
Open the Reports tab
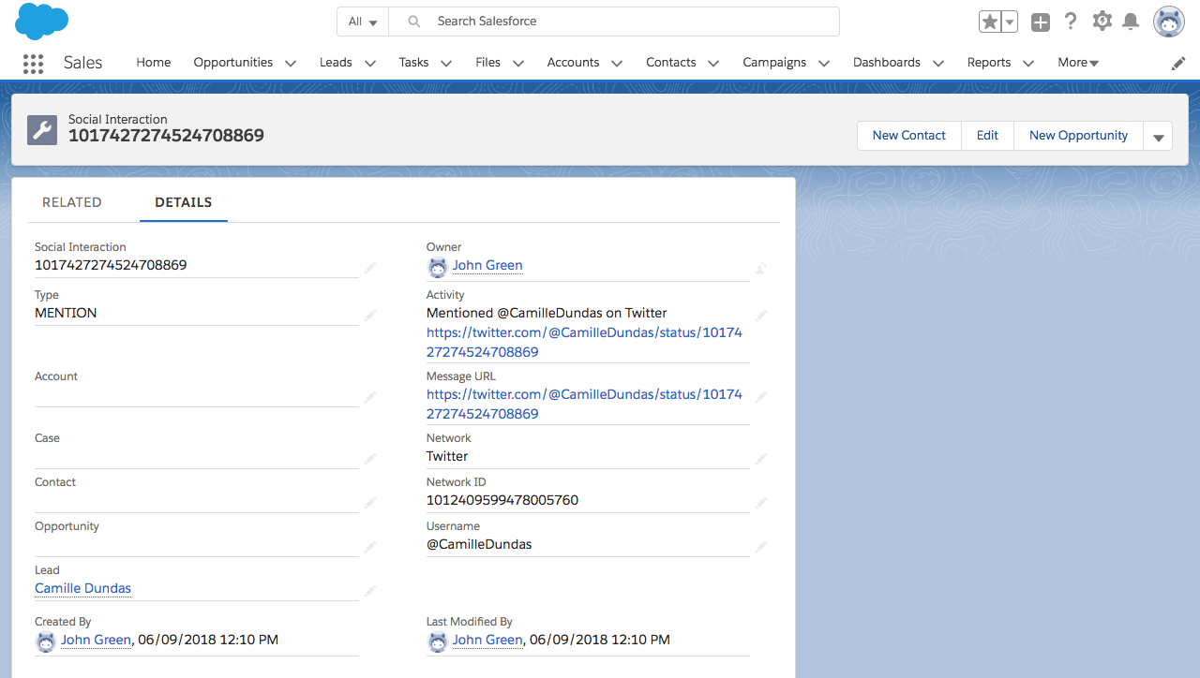(989, 63)
